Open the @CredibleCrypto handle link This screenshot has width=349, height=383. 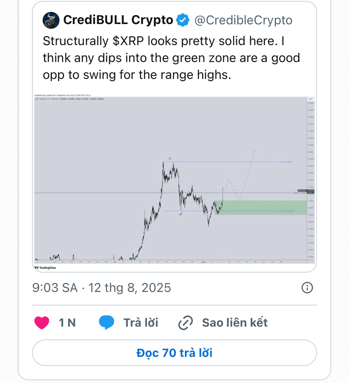tap(243, 20)
